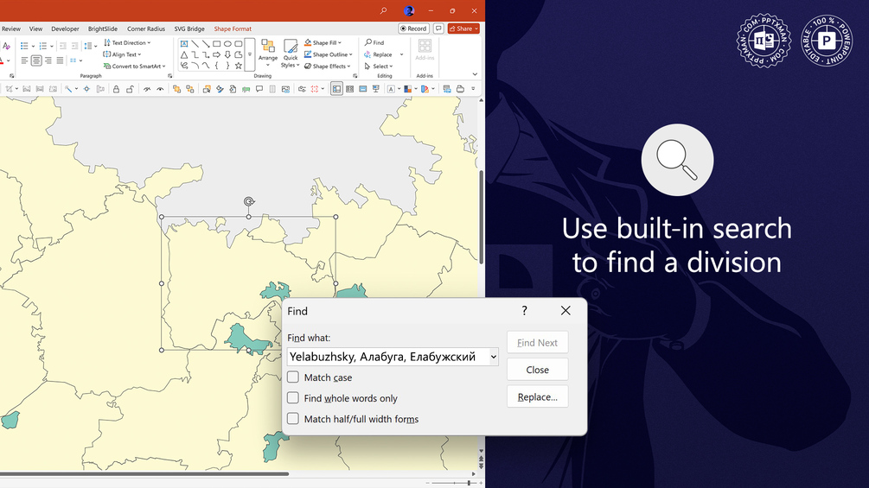Click the Find Next button
869x488 pixels.
[x=537, y=343]
